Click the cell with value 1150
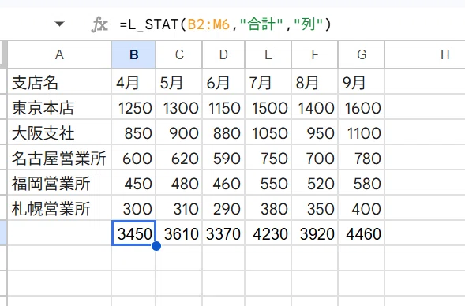This screenshot has height=306, width=465. pyautogui.click(x=223, y=107)
